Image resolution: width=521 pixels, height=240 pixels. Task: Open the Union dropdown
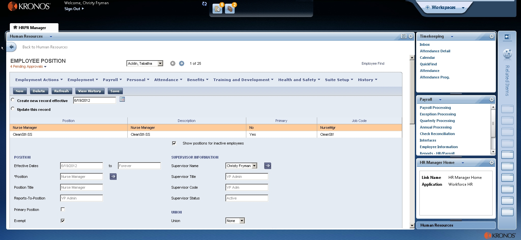pyautogui.click(x=242, y=221)
